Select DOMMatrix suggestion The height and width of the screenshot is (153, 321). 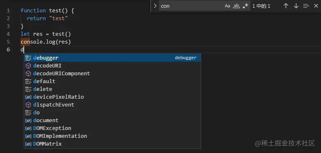(112, 144)
